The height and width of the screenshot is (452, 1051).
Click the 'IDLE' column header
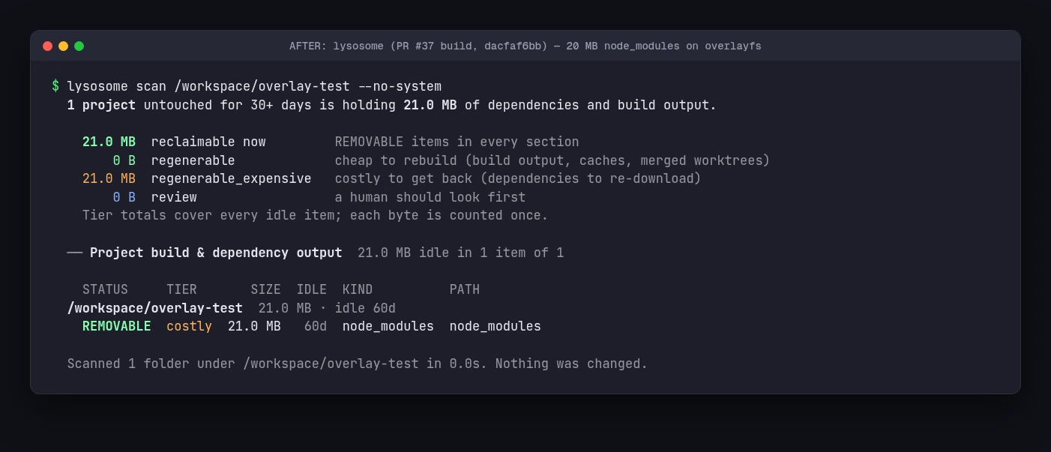312,289
